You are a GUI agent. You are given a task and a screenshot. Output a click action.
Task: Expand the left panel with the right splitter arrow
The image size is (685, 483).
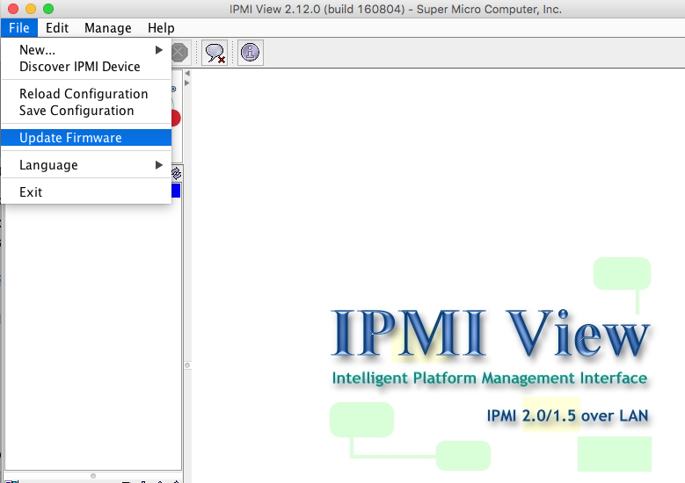[x=187, y=83]
